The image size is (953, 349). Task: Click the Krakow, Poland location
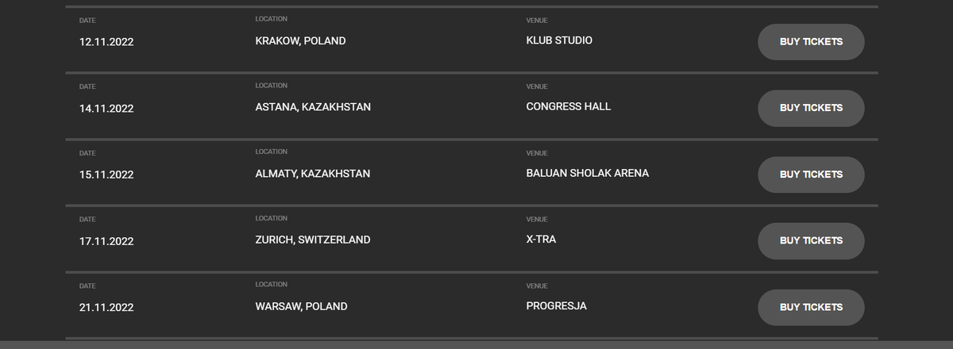[x=300, y=40]
